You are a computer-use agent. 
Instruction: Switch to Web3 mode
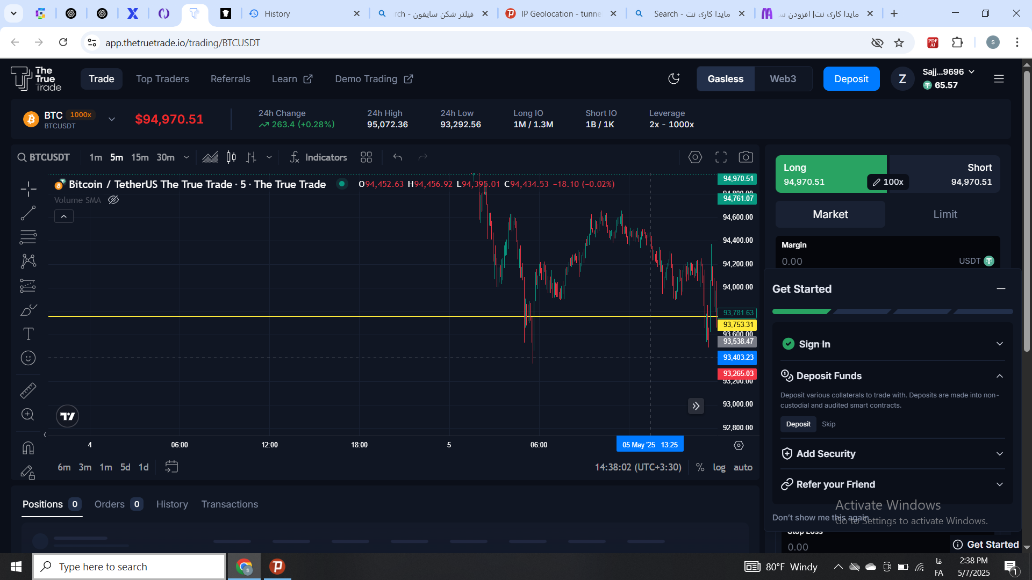click(783, 79)
